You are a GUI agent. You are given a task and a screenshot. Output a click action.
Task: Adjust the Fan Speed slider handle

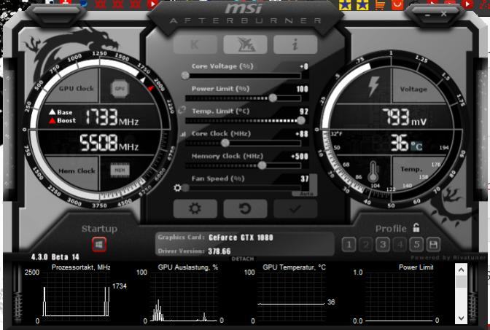tap(185, 188)
